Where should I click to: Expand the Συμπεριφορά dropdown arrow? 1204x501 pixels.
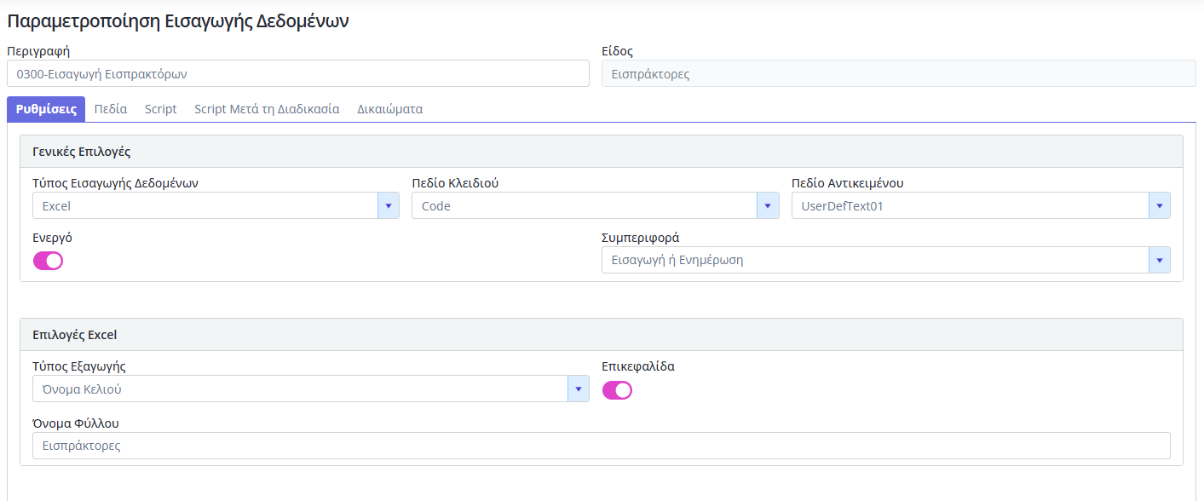[1159, 260]
